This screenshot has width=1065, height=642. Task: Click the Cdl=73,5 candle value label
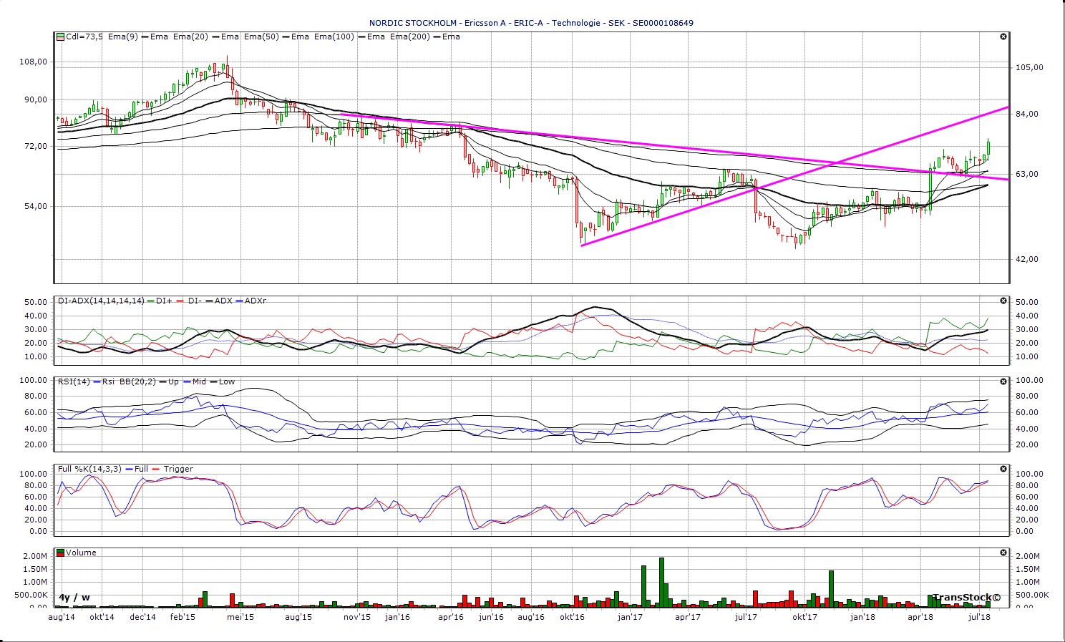84,37
